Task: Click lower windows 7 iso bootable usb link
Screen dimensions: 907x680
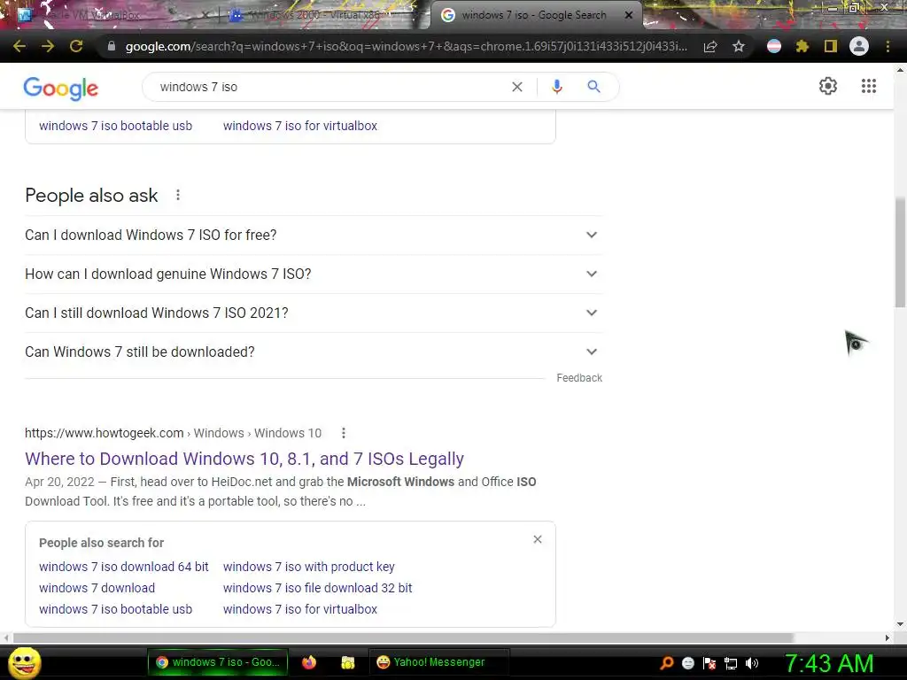Action: (x=116, y=609)
